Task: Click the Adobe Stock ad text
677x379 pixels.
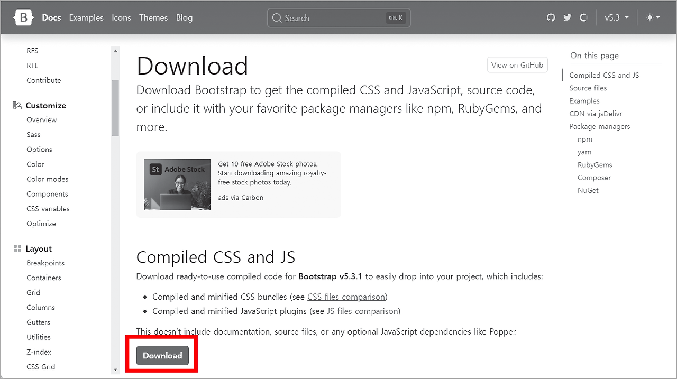Action: coord(272,173)
